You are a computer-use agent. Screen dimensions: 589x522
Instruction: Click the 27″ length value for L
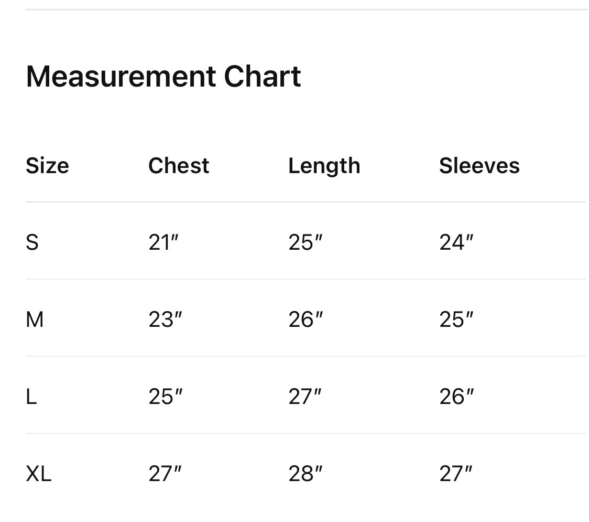click(x=305, y=397)
